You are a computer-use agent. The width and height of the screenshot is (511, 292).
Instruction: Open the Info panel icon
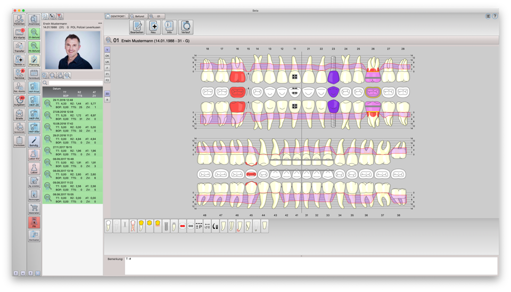click(x=169, y=27)
